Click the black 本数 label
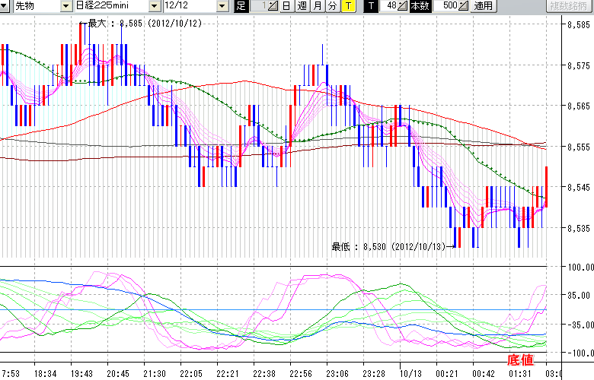This screenshot has height=380, width=594. (420, 6)
